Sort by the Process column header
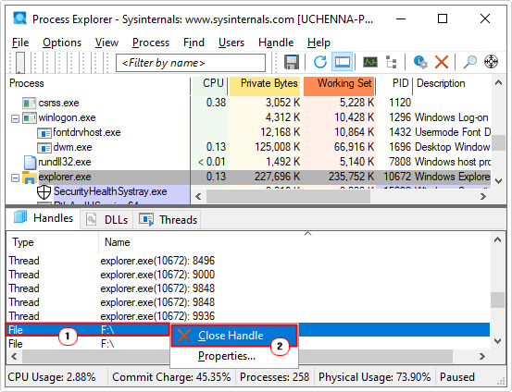Screen dimensions: 512x392 click(x=99, y=83)
